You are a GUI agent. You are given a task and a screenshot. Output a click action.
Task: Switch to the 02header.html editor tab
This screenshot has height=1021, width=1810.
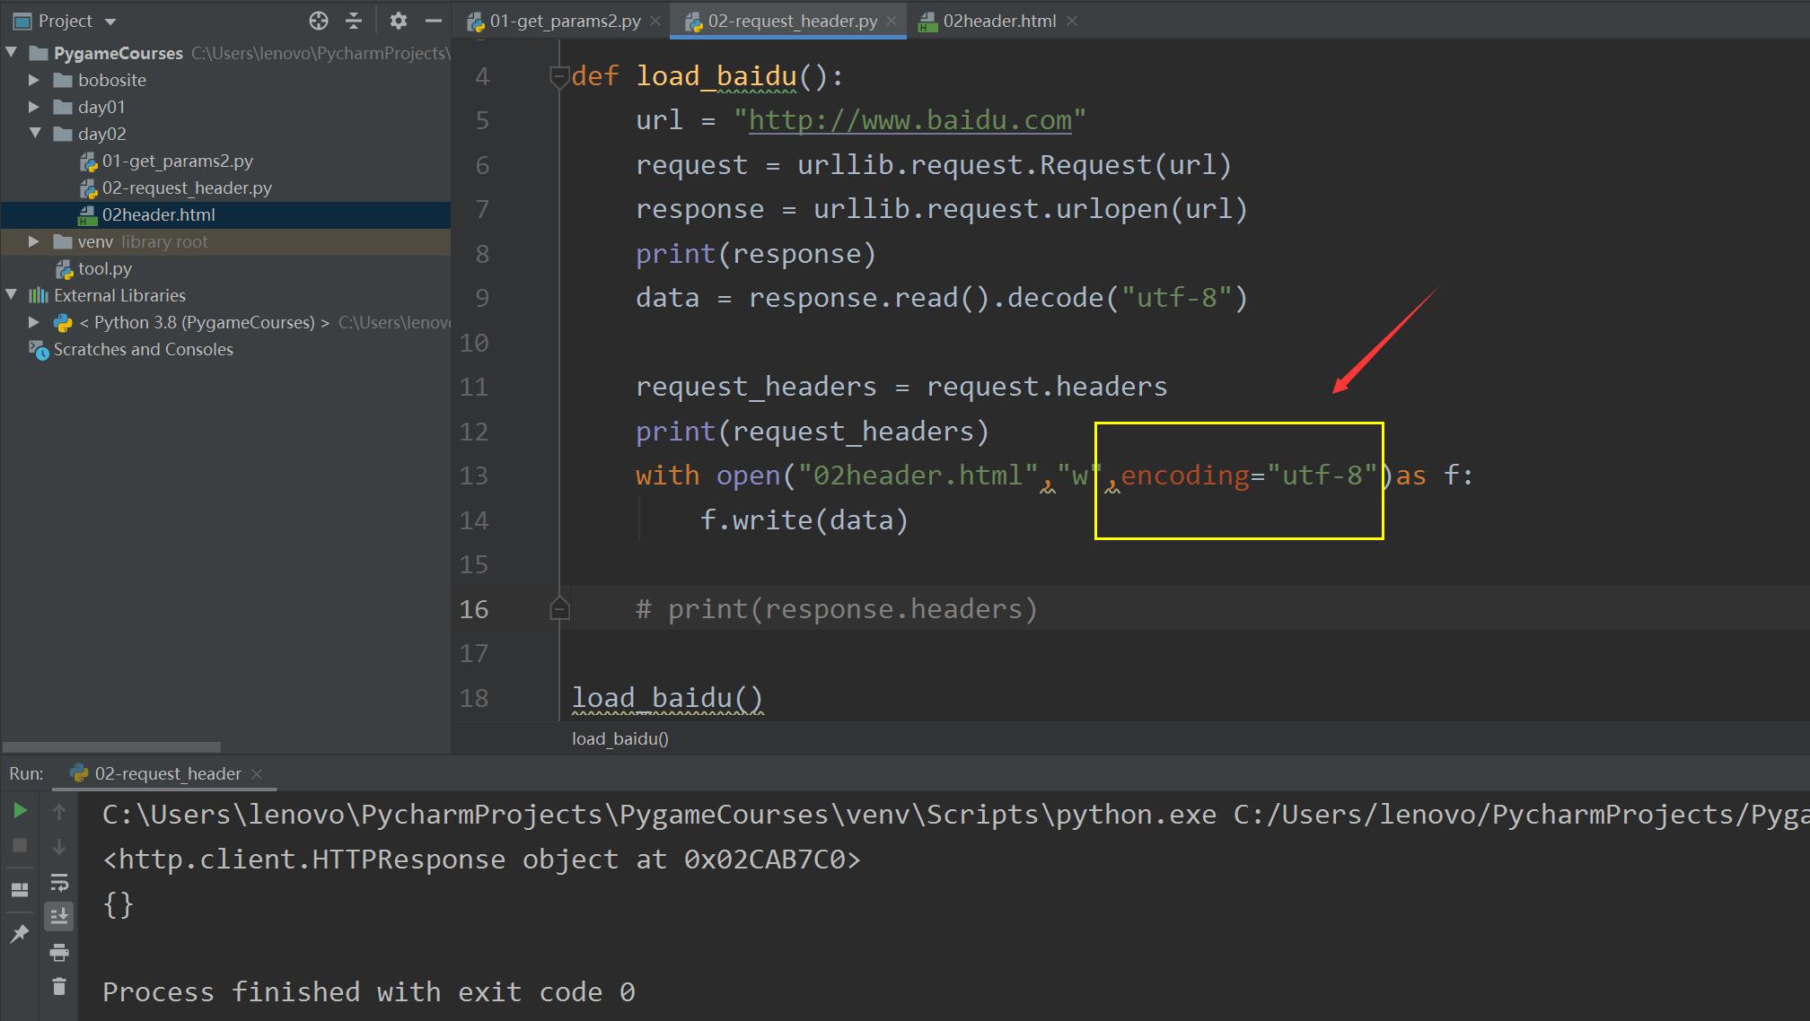click(997, 21)
